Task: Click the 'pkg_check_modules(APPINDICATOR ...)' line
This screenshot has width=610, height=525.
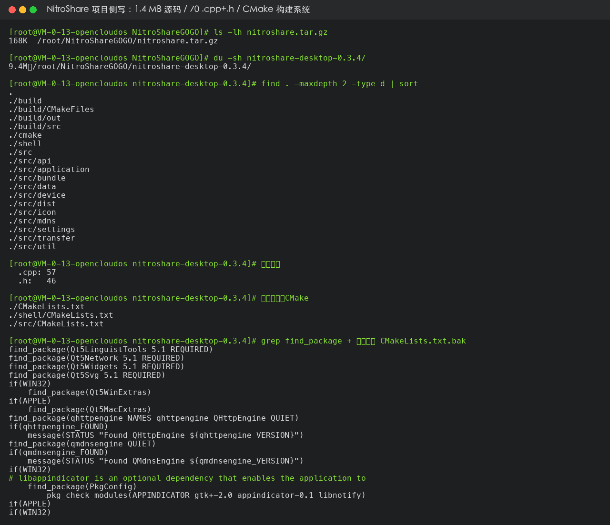Action: pos(206,495)
